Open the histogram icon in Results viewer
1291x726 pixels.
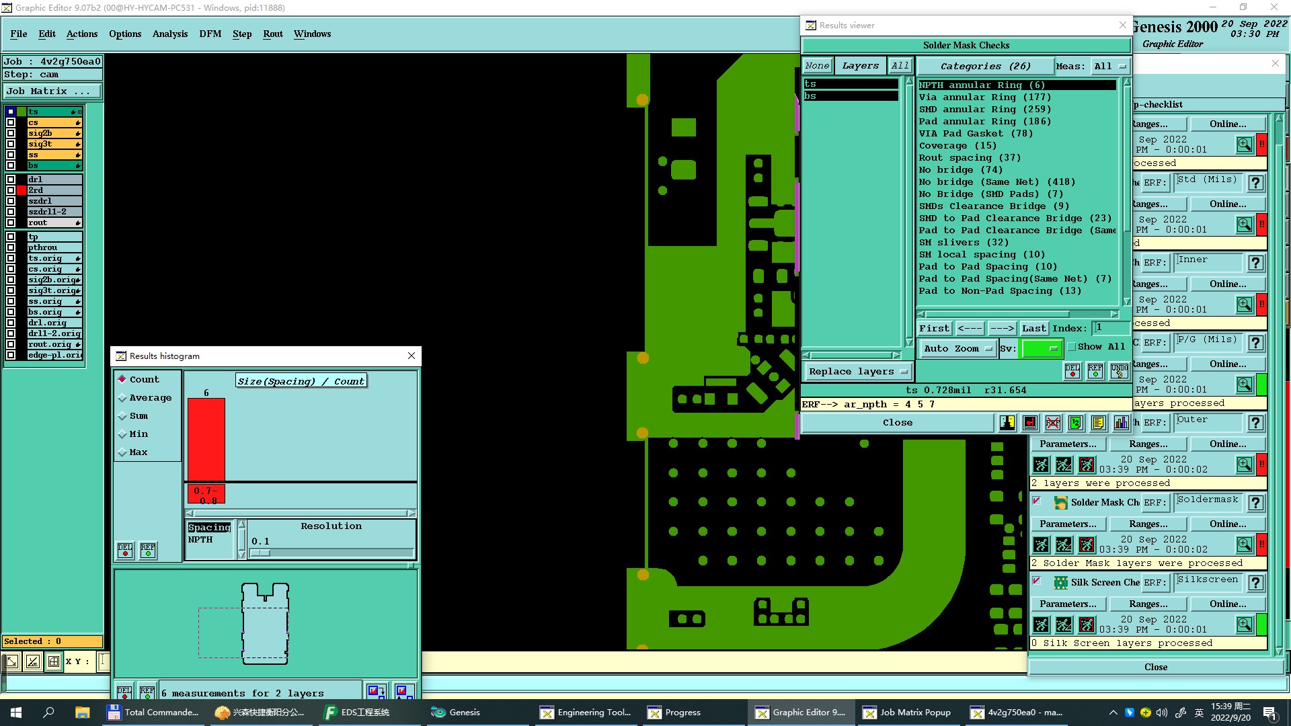1121,423
